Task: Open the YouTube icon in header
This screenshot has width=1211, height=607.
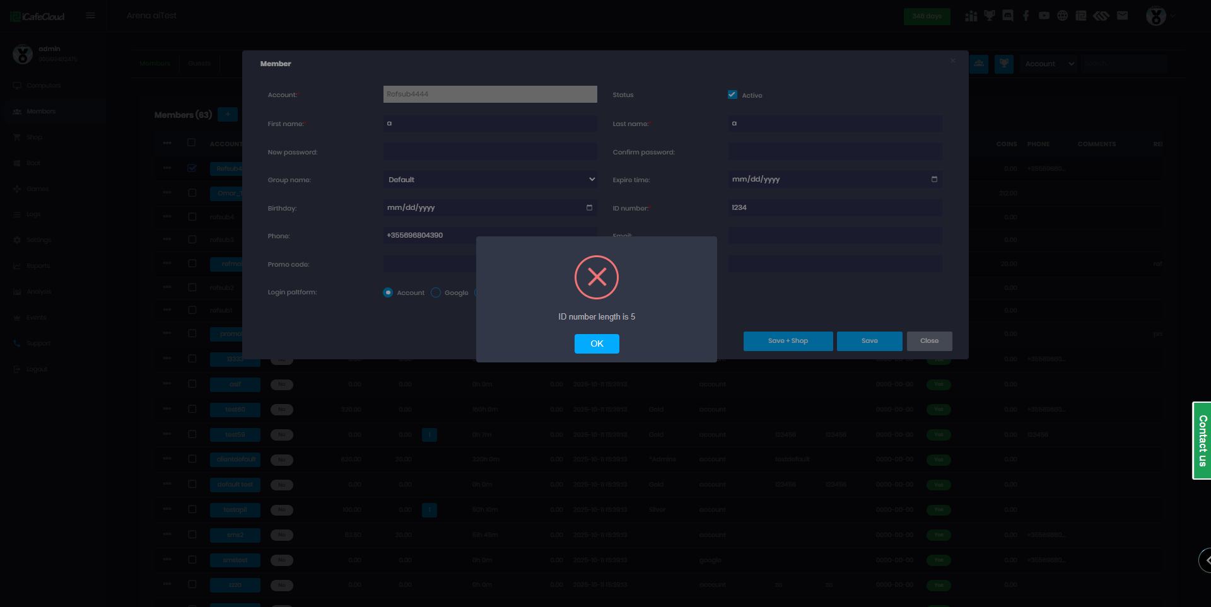Action: (x=1044, y=16)
